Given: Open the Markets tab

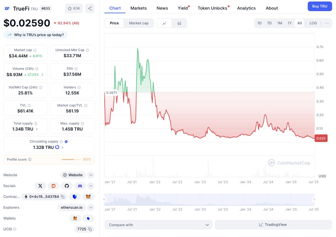Looking at the screenshot, I should point(138,8).
